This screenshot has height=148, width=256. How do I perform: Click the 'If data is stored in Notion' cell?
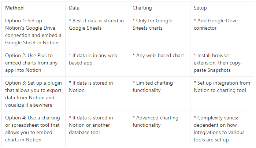[97, 94]
